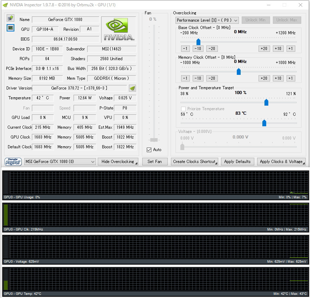This screenshot has width=310, height=298.
Task: Click Base Clock Offset -1 button
Action: pyautogui.click(x=185, y=49)
